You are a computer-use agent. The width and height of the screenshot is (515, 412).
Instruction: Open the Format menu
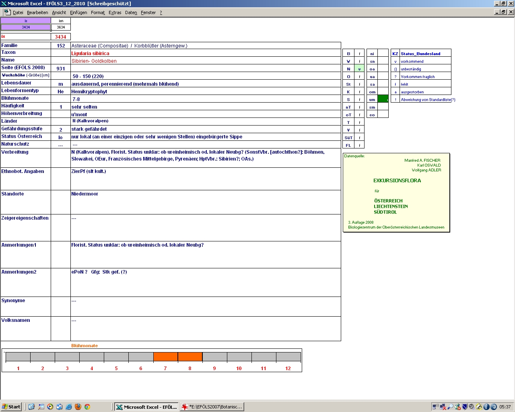pos(98,12)
